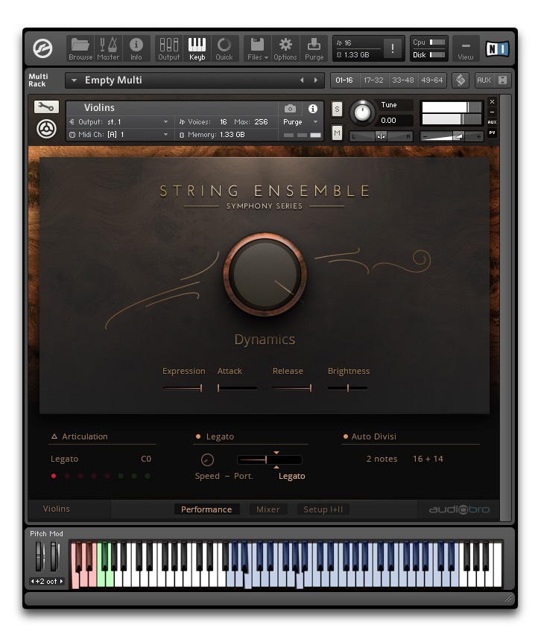Screen dimensions: 541x636
Task: Click the Release slider
Action: (x=292, y=388)
